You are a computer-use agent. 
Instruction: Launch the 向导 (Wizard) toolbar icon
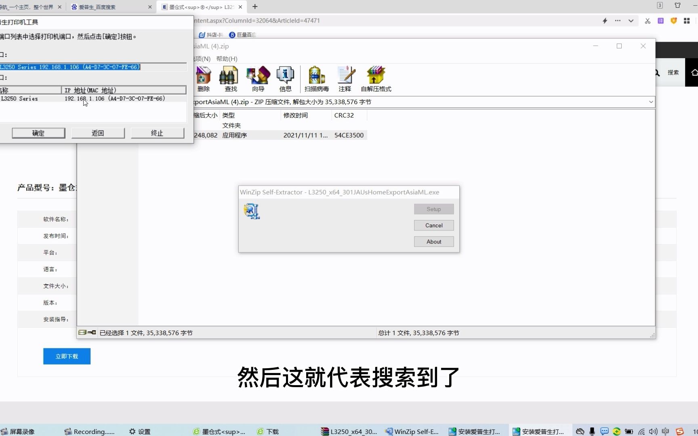click(x=258, y=79)
